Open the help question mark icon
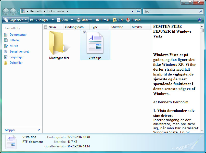 click(x=200, y=20)
